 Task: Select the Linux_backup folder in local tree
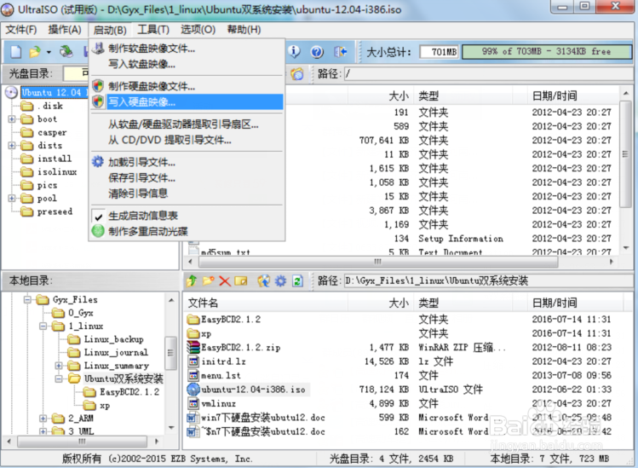pyautogui.click(x=106, y=339)
